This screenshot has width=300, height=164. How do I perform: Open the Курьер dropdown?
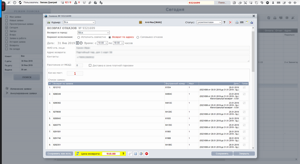(x=79, y=22)
